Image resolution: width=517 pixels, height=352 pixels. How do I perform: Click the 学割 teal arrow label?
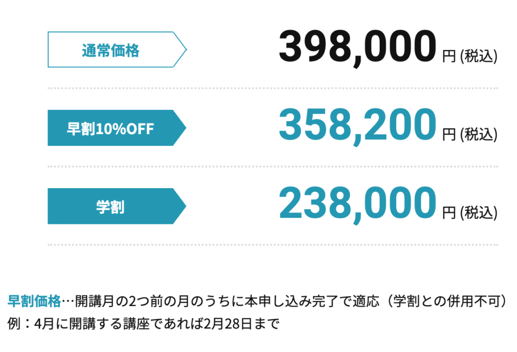[117, 206]
